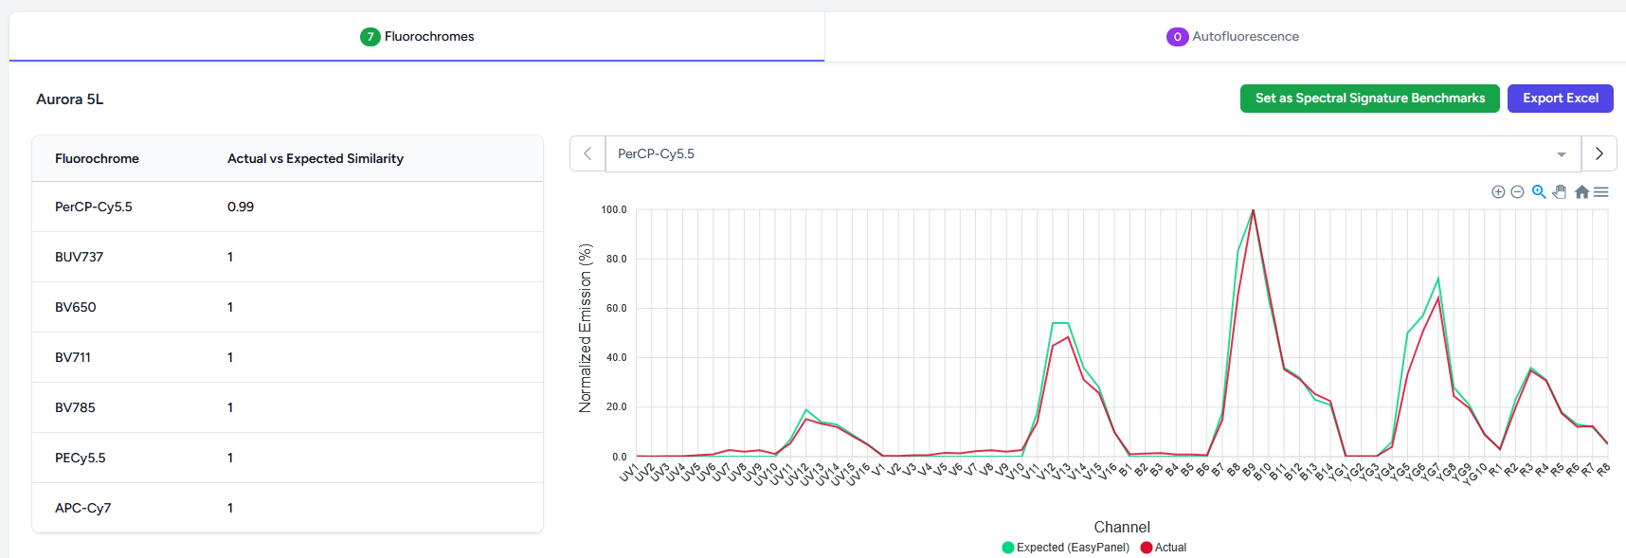
Task: Click the Export Excel button
Action: 1560,99
